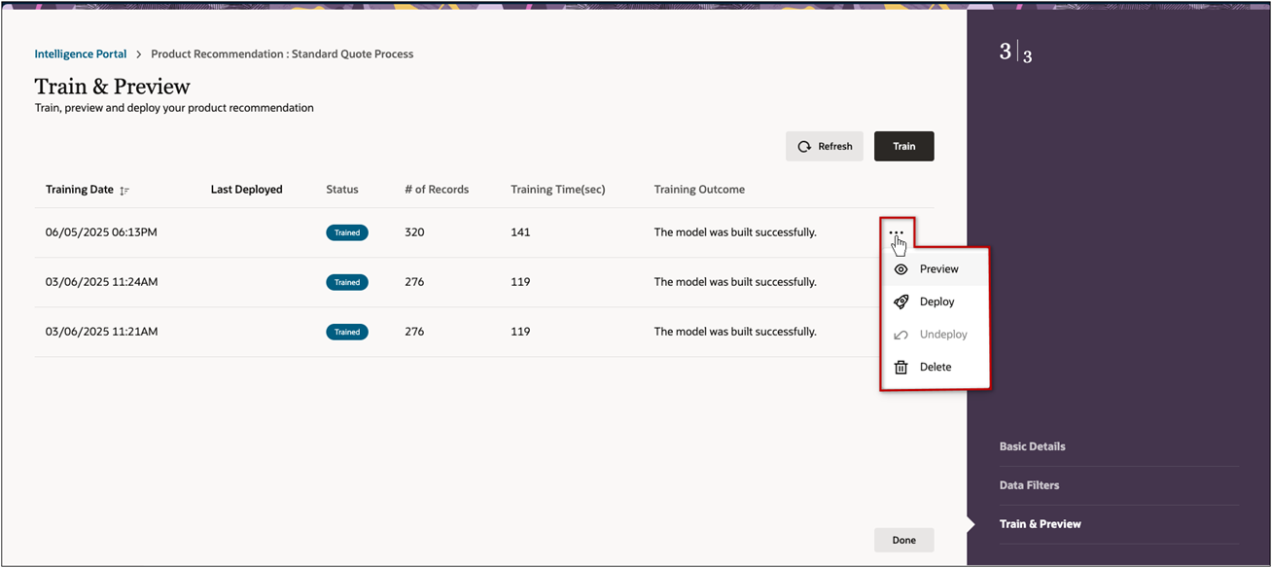Click Trained status badge on 06/05/2025 row
Viewport: 1272px width, 568px height.
(x=347, y=233)
